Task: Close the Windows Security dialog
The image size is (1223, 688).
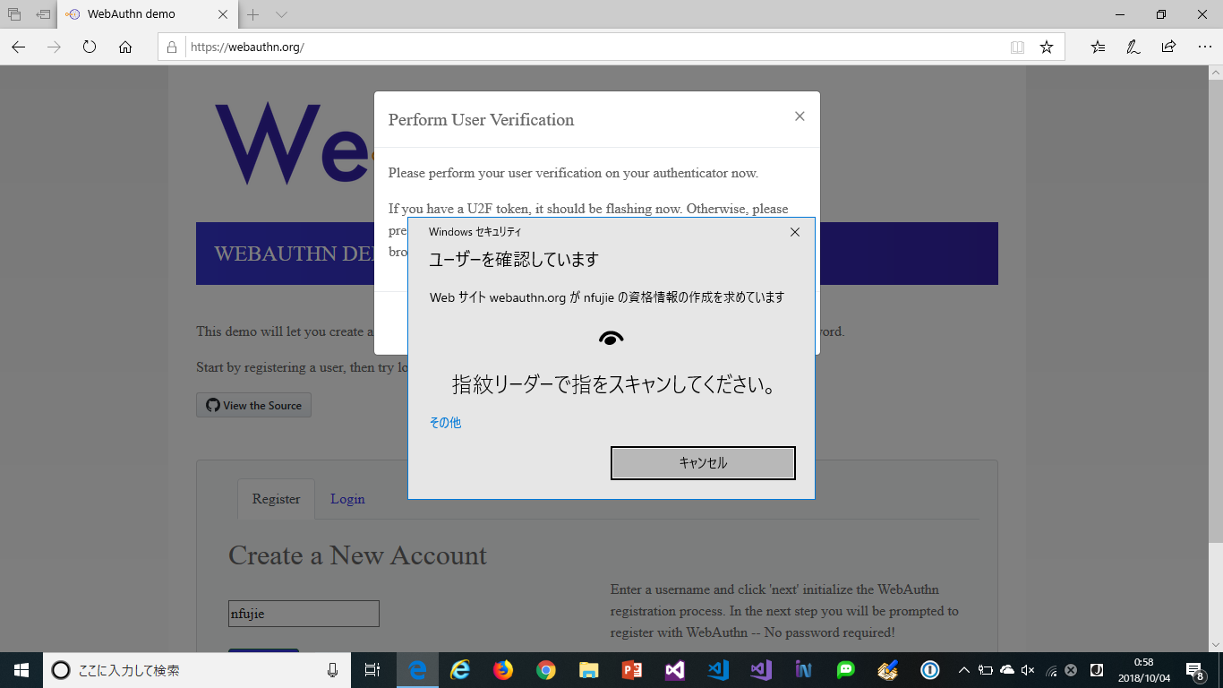Action: click(795, 232)
